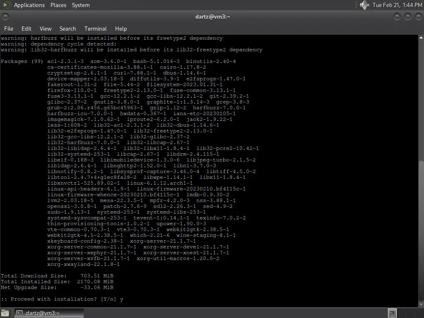Viewport: 424px width, 318px height.
Task: Click the firefox-110.0-1 package name
Action: (72, 90)
